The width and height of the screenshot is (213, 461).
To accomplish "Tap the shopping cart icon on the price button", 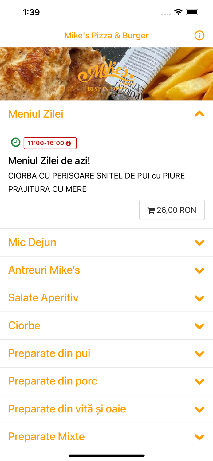I will (151, 210).
